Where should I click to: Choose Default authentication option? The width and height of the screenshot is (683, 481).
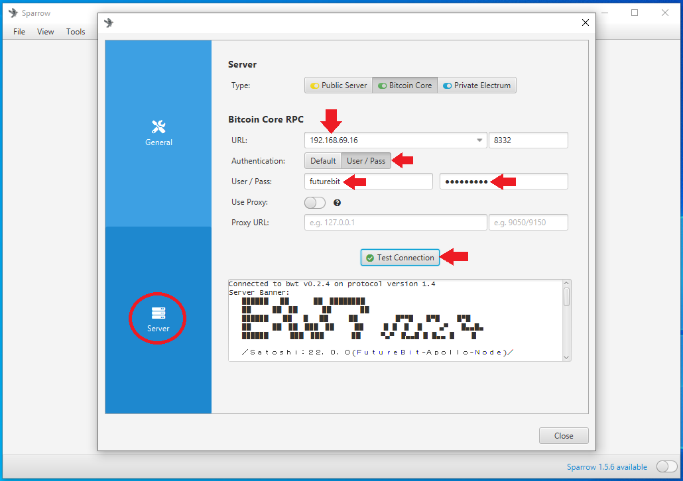[323, 161]
